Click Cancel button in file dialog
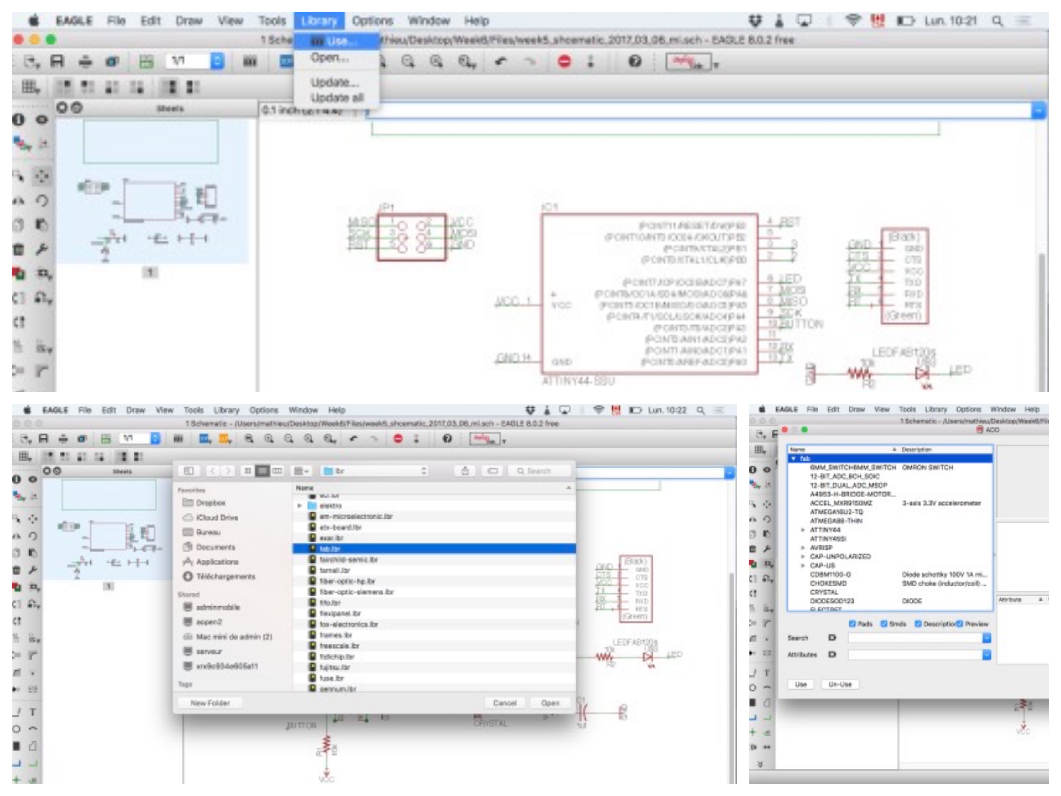Viewport: 1061px width, 796px height. pos(505,703)
